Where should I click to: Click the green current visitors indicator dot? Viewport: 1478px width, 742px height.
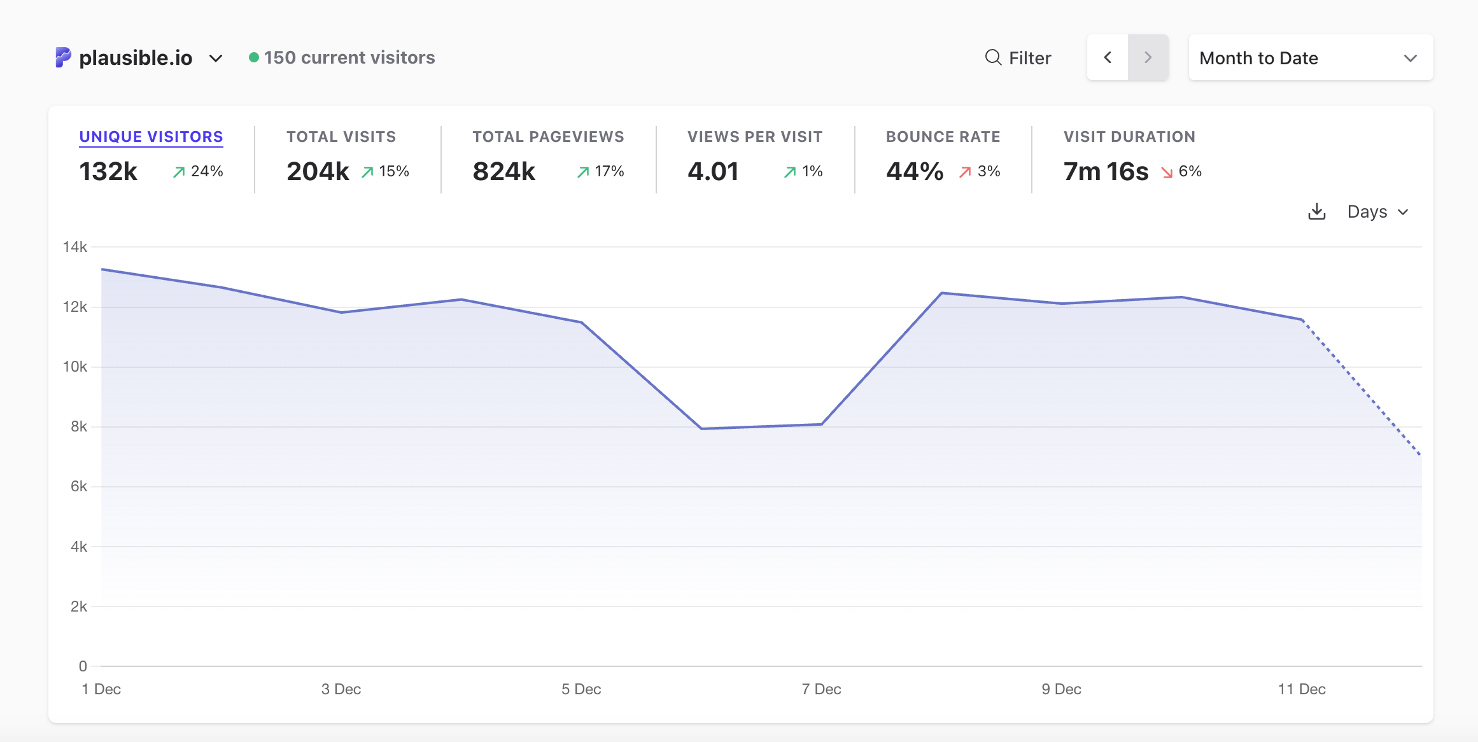tap(254, 57)
